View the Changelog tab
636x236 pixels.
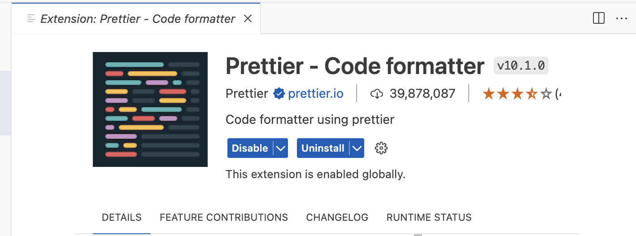(x=337, y=218)
